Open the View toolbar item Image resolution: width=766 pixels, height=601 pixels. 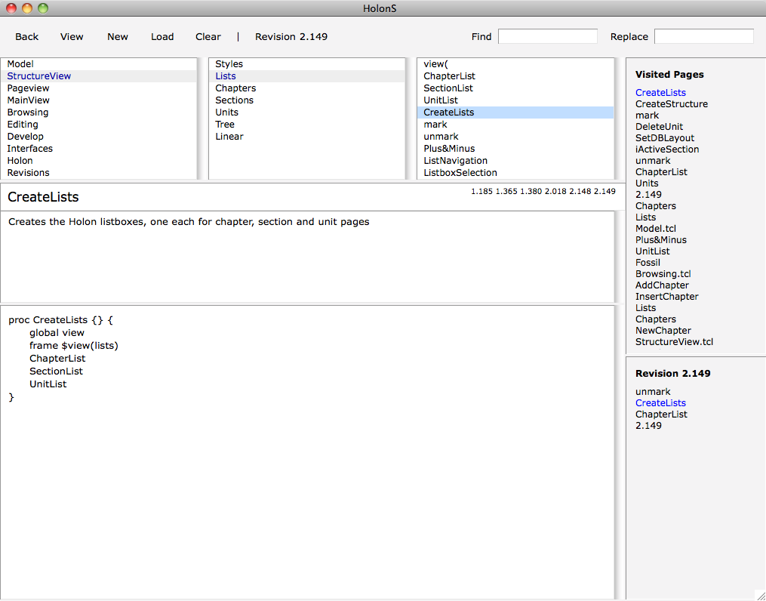tap(72, 36)
